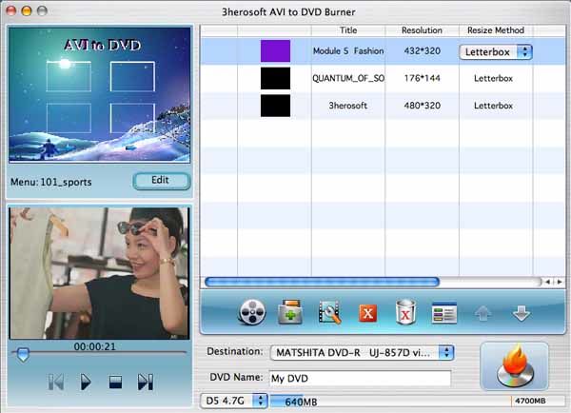Select the QUANTUM_OF_SO row thumbnail

click(x=275, y=78)
